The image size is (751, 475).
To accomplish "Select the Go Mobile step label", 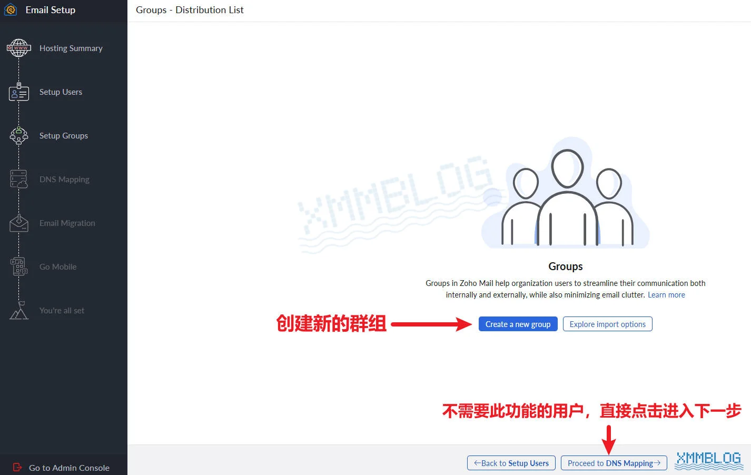I will pyautogui.click(x=58, y=266).
